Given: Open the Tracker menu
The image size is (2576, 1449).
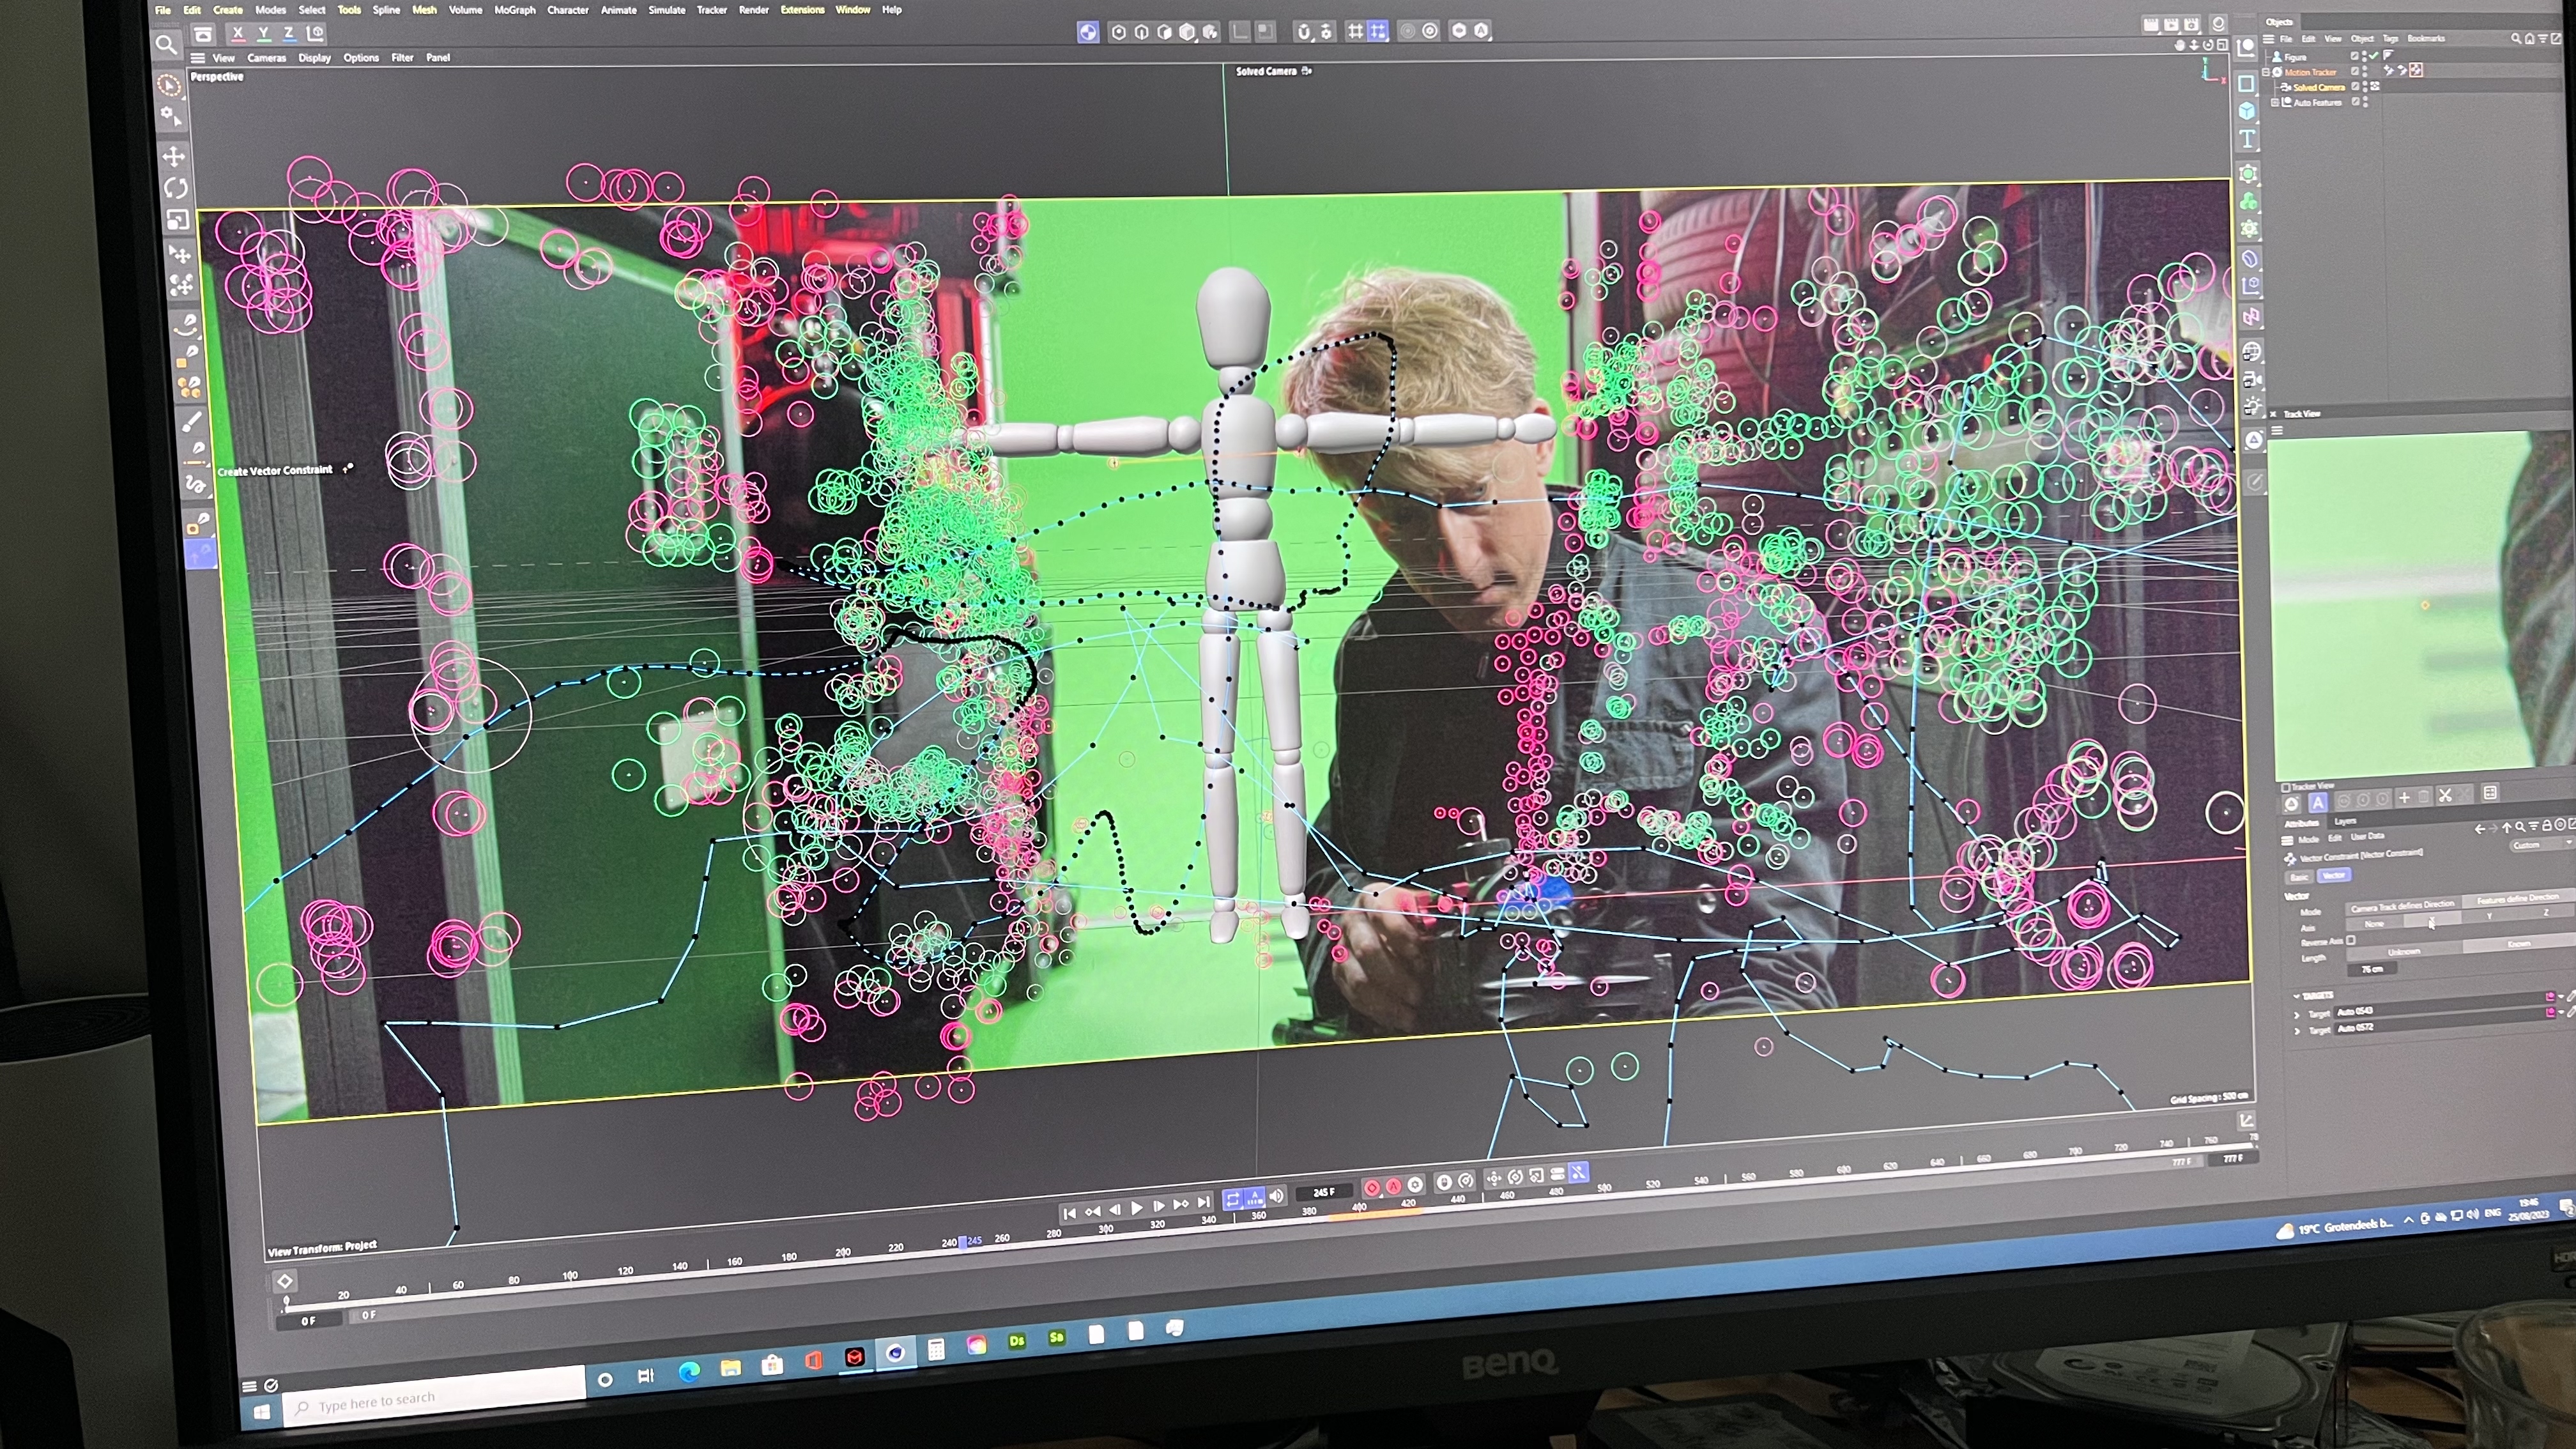Looking at the screenshot, I should (711, 10).
